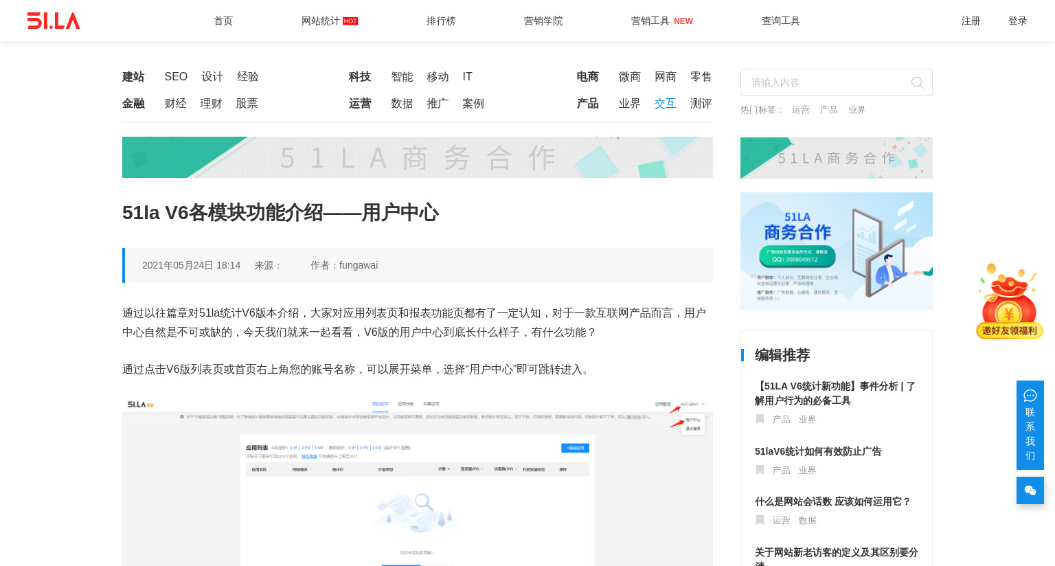
Task: Click bookmark icon under 网站会话数 article
Action: (760, 520)
